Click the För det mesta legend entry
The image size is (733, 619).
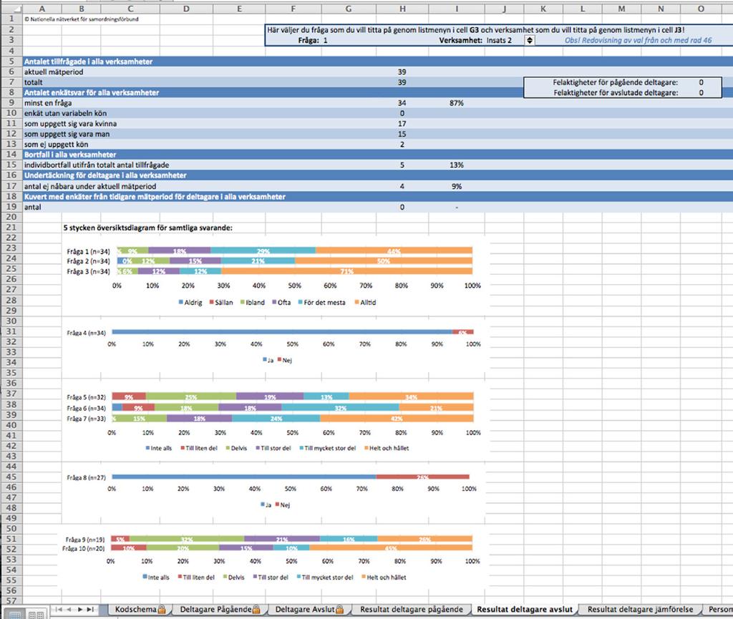pyautogui.click(x=321, y=303)
